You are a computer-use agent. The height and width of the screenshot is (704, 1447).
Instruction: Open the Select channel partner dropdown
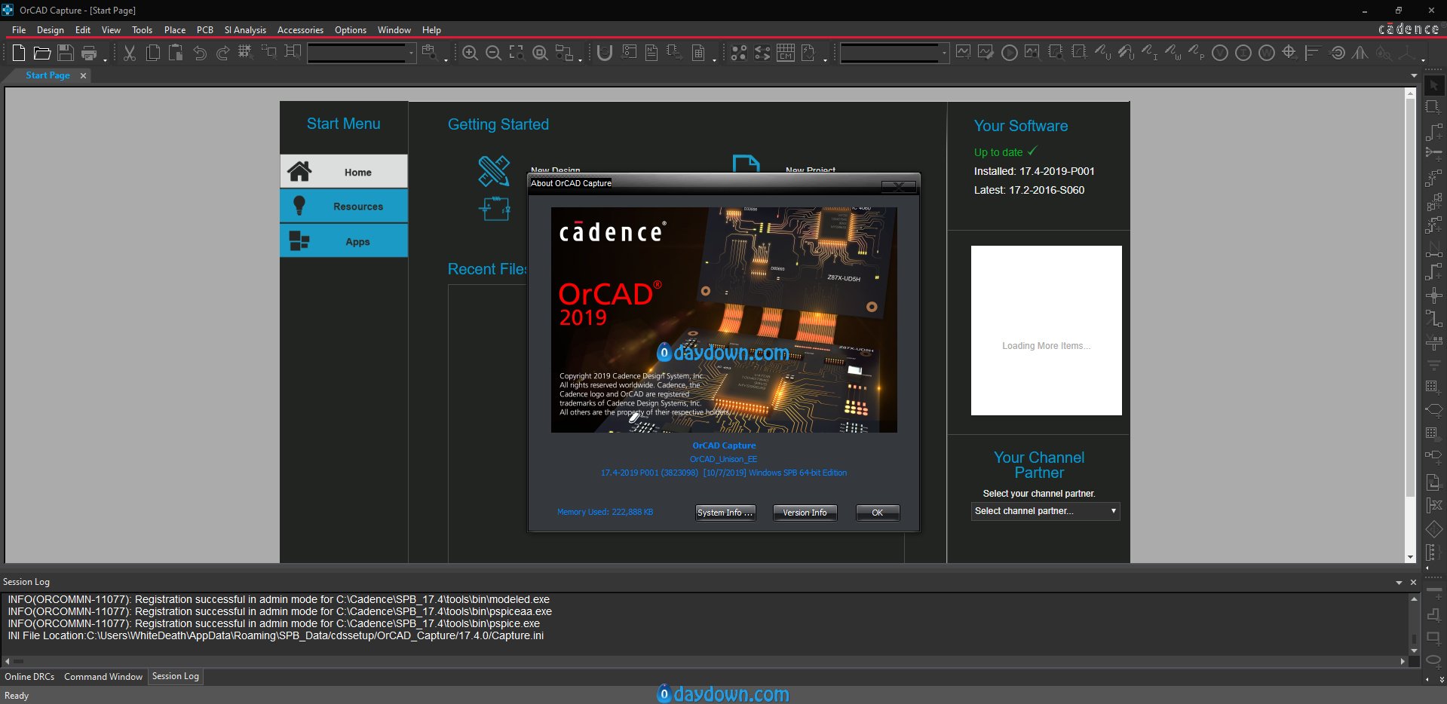point(1045,511)
